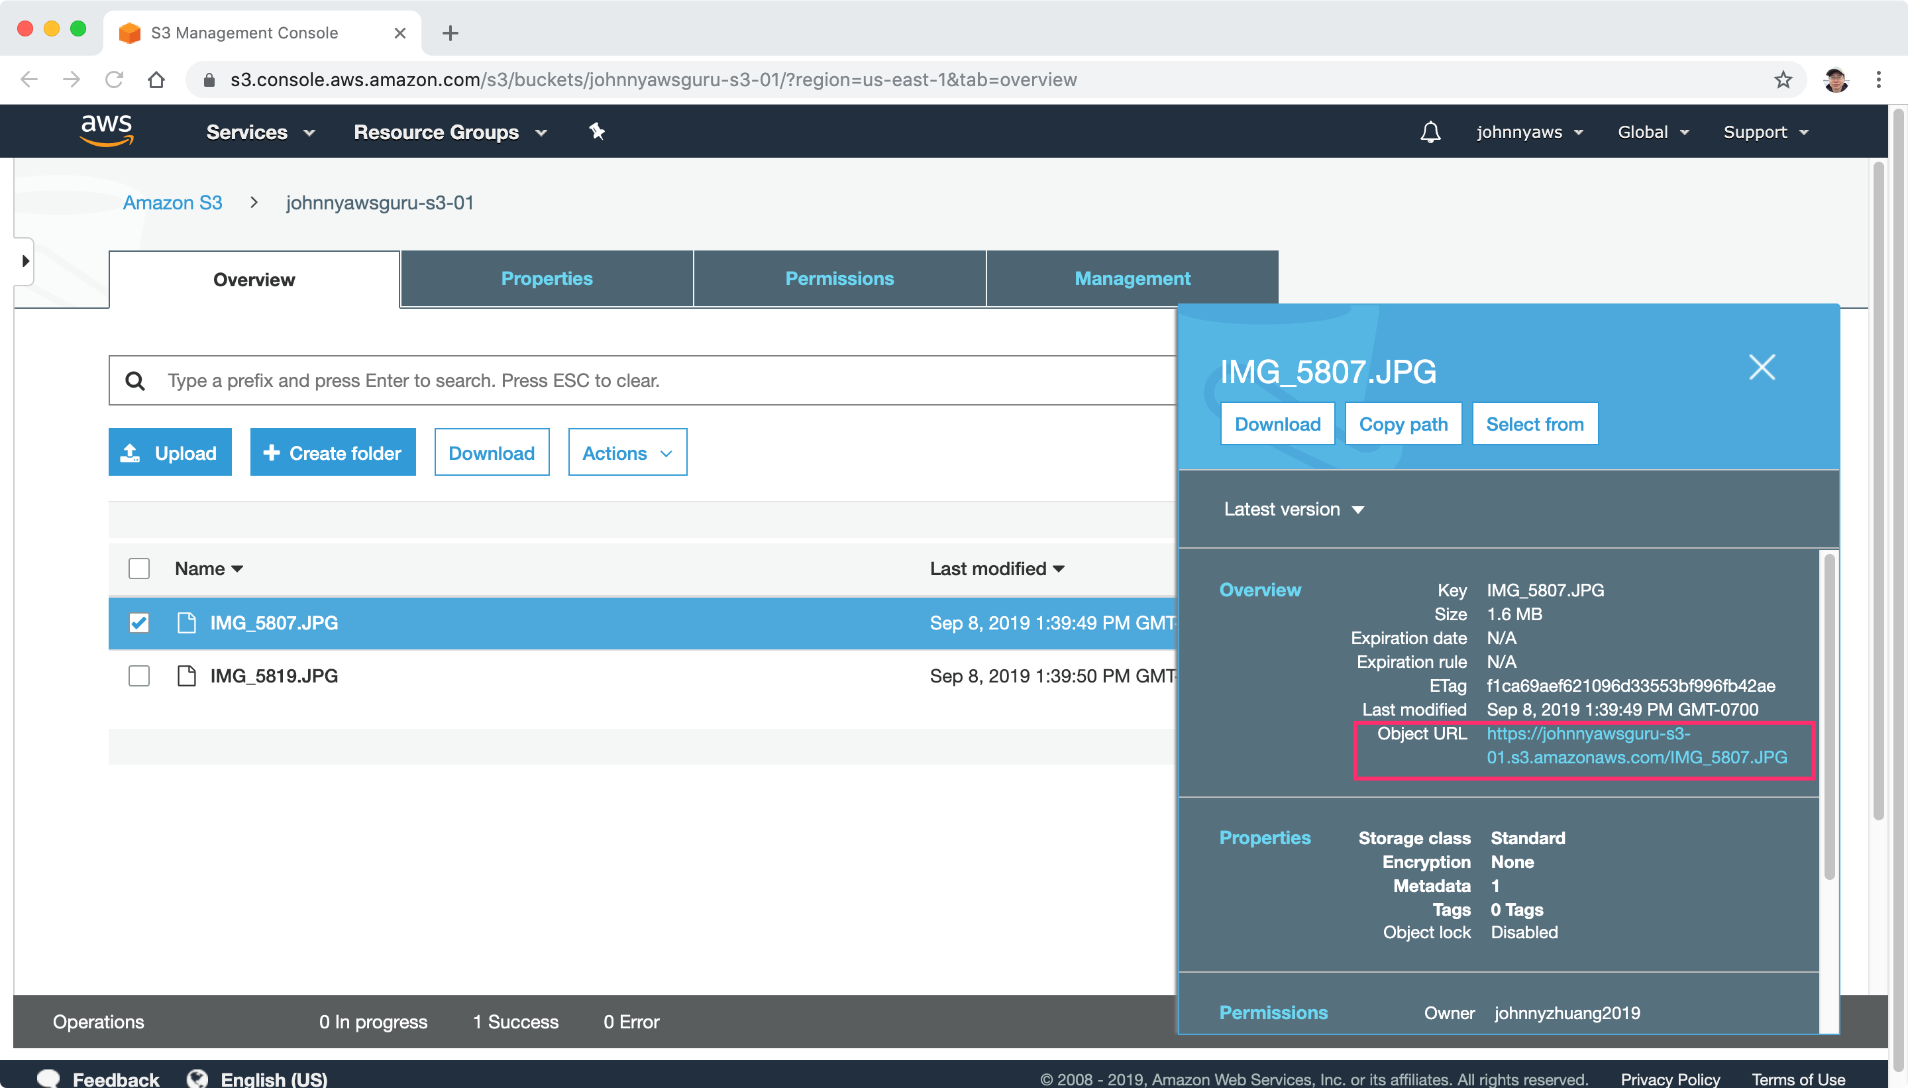Check the IMG_5819.JPG checkbox
Screen dimensions: 1908x1088
[x=139, y=675]
